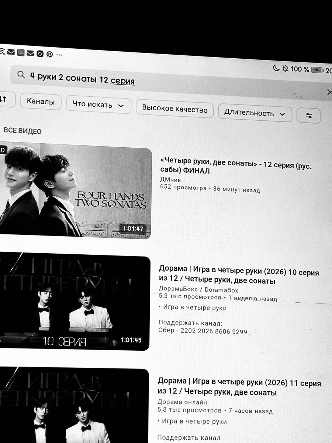332x443 pixels.
Task: Tap the battery icon in the status bar
Action: click(x=317, y=70)
